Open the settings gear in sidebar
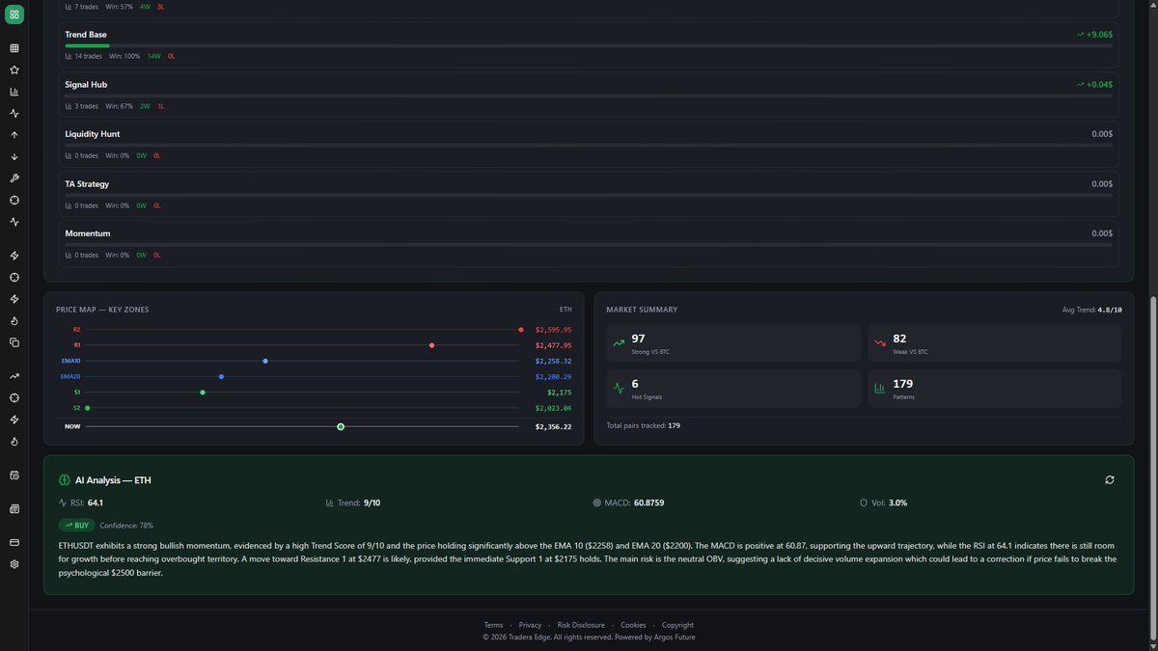This screenshot has width=1158, height=651. point(14,564)
